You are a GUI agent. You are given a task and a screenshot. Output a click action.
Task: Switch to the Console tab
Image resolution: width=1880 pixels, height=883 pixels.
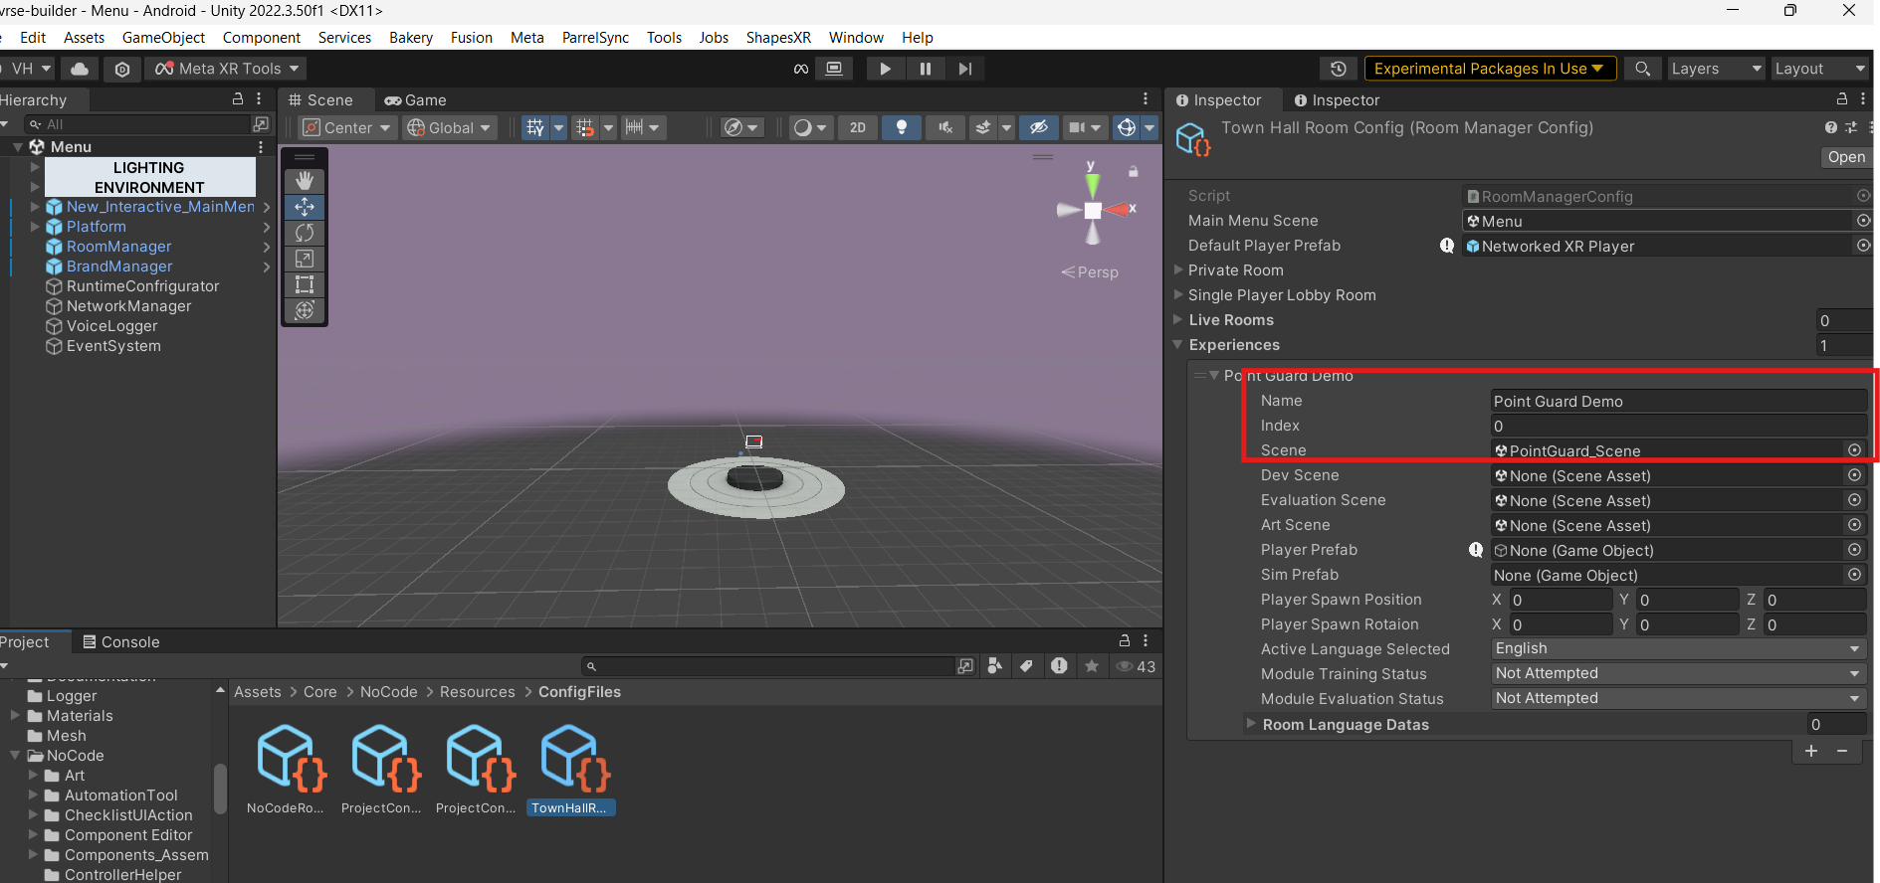(x=121, y=642)
